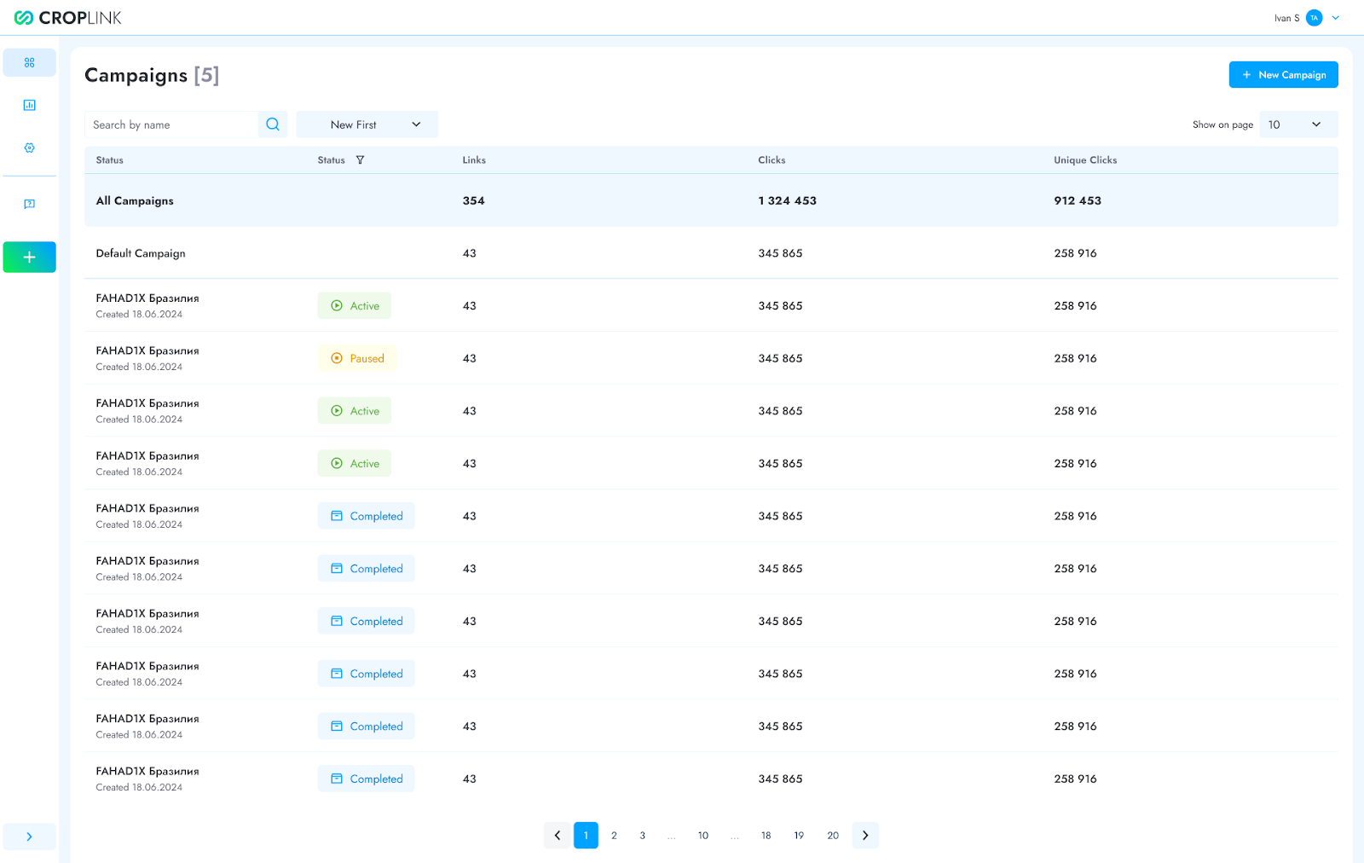Expand the user account menu chevron
Image resolution: width=1364 pixels, height=863 pixels.
[1336, 18]
